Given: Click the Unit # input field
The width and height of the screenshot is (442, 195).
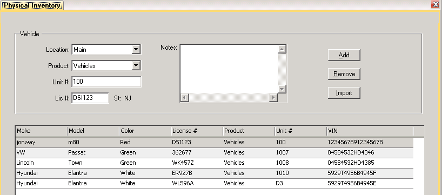Looking at the screenshot, I should [x=106, y=82].
